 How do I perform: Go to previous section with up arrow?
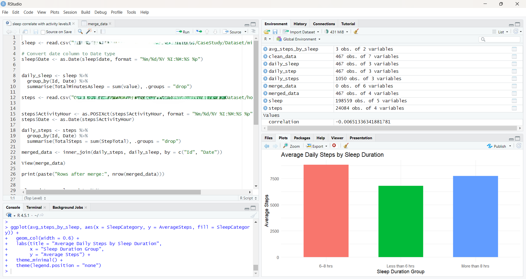tap(207, 32)
